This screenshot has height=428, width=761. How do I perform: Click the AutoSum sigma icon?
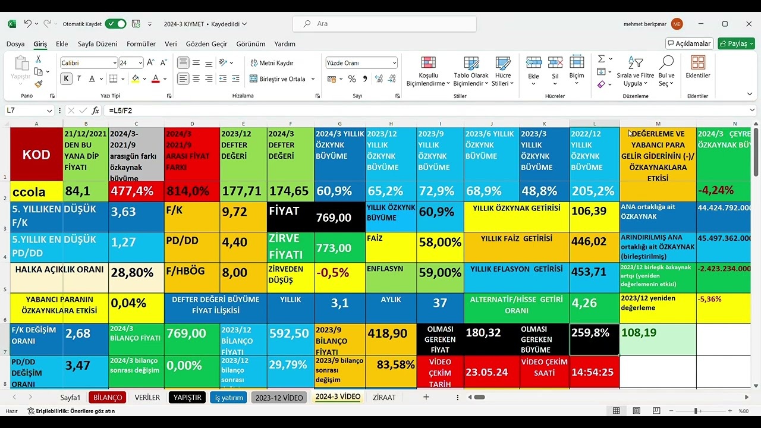601,59
